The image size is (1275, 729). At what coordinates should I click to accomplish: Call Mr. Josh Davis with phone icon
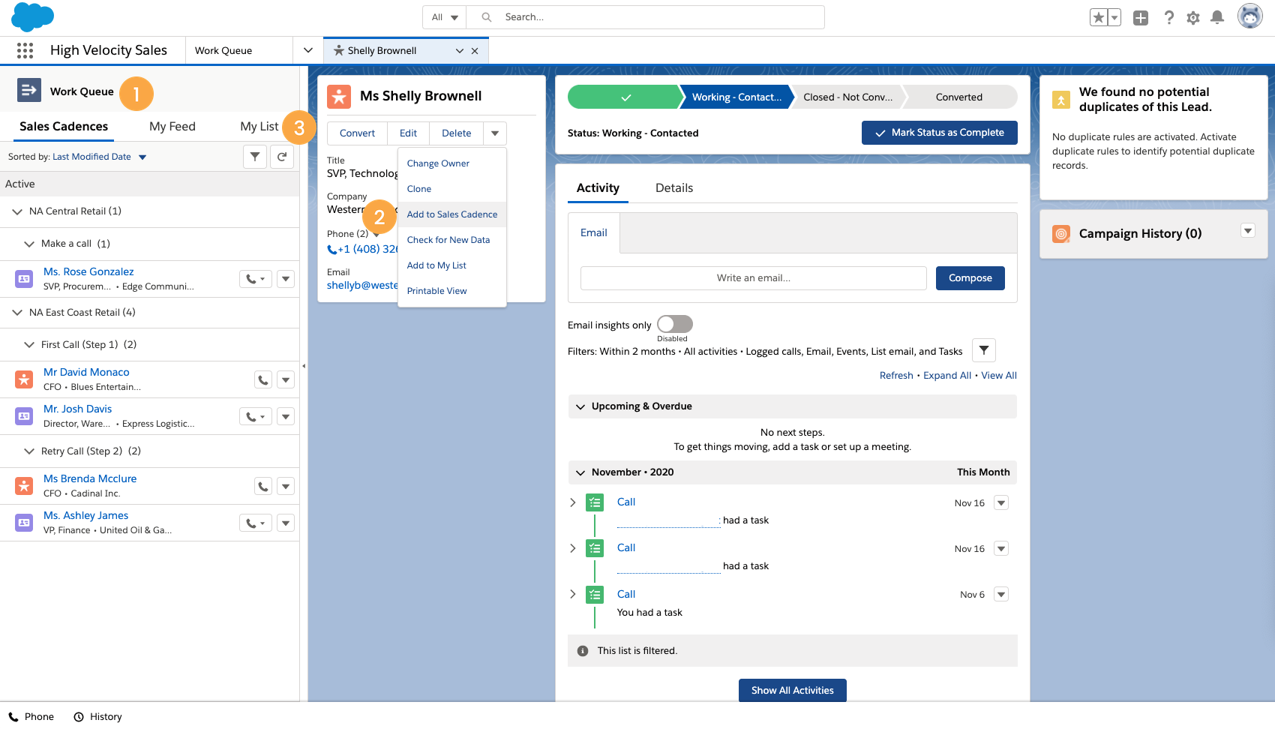pyautogui.click(x=256, y=416)
